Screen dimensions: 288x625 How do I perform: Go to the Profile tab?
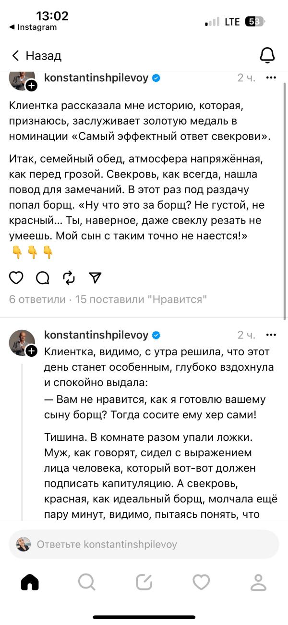(259, 582)
